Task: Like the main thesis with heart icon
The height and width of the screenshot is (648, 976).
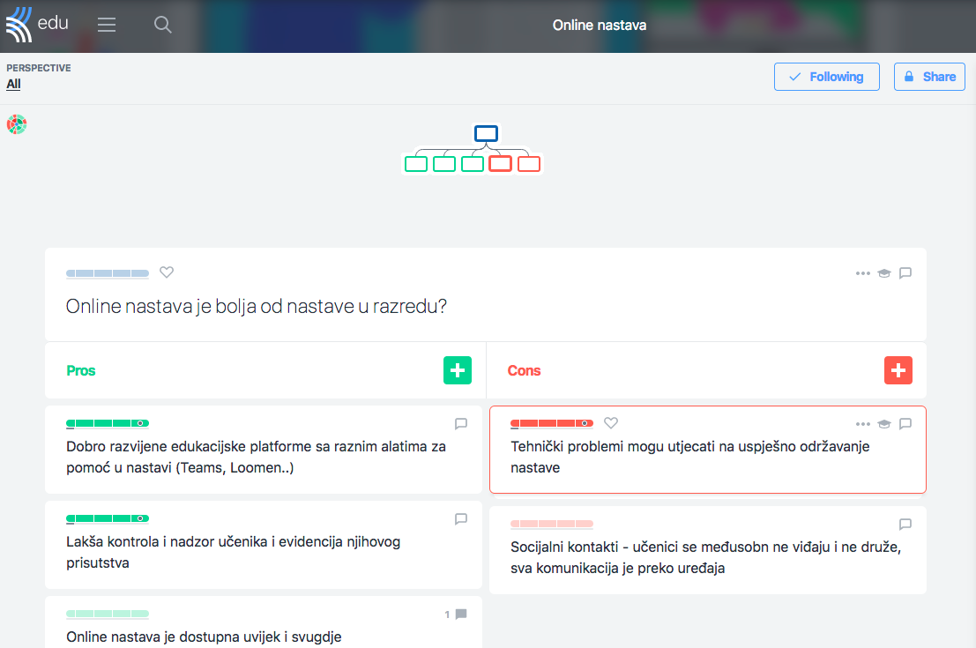Action: click(167, 272)
